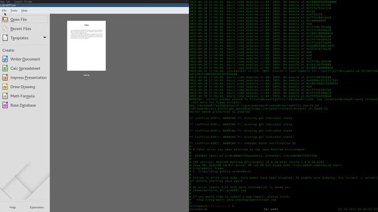Open the File menu
Viewport: 378px width, 212px height.
[x=4, y=11]
